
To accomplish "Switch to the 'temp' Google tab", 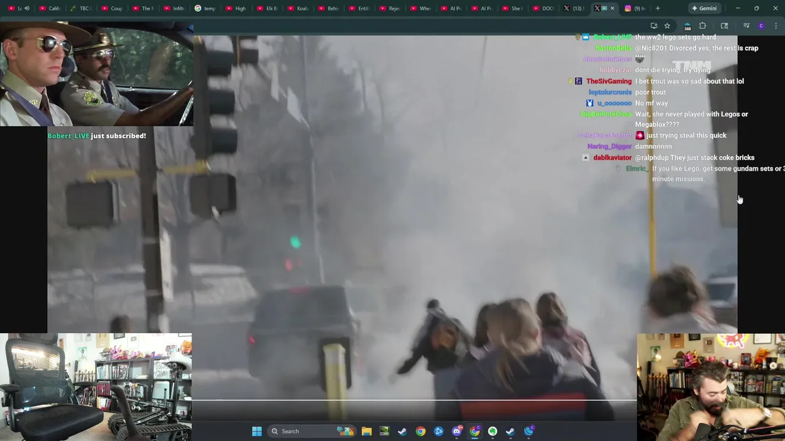I will (x=205, y=9).
